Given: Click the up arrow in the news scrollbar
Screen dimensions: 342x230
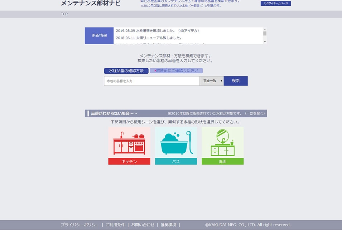Looking at the screenshot, I should pos(265,29).
